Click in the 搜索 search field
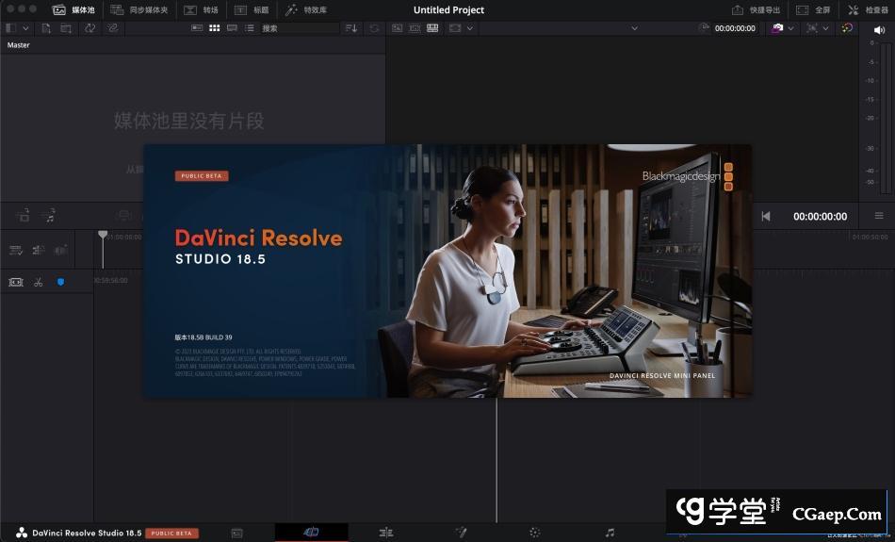The image size is (895, 542). (x=297, y=28)
